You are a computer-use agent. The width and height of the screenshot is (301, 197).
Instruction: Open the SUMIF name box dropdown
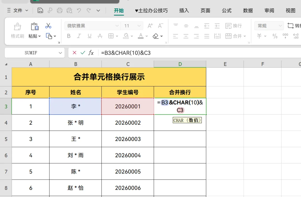tap(60, 53)
